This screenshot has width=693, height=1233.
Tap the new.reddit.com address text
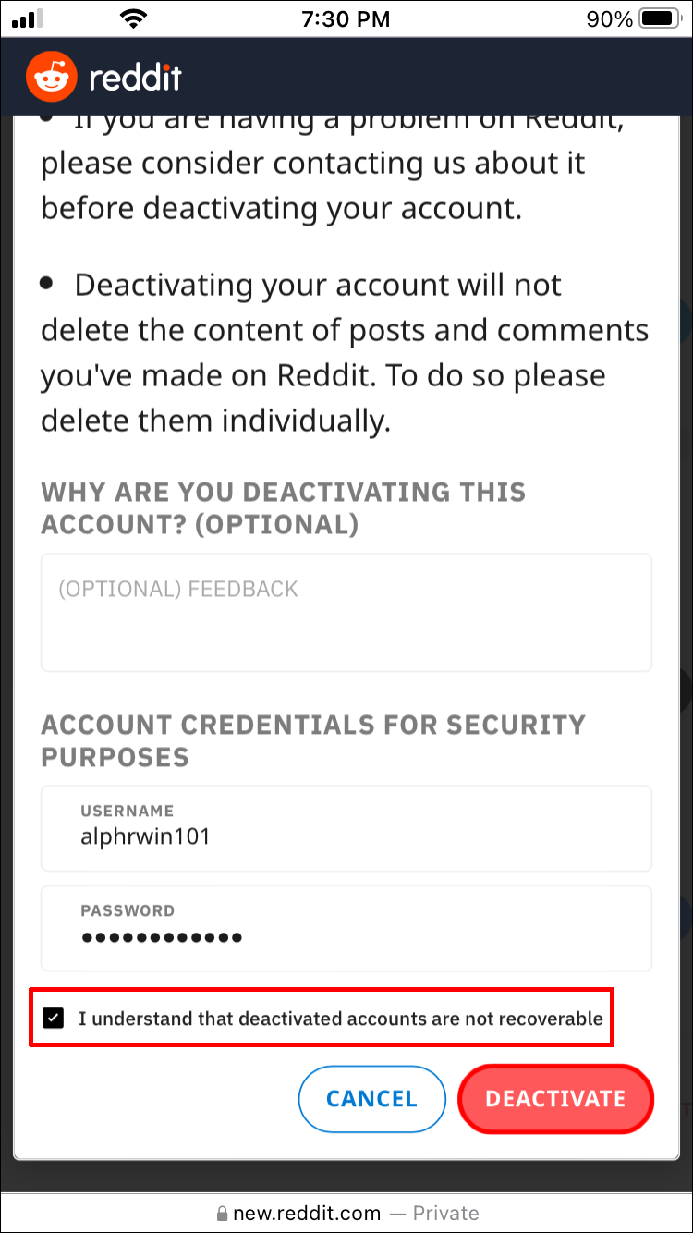(x=307, y=1214)
